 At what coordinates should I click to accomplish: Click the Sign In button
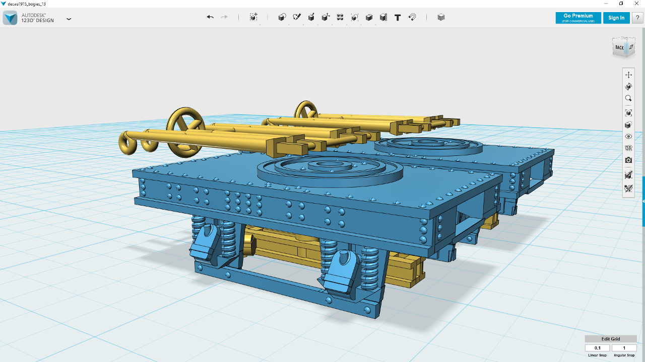coord(616,18)
